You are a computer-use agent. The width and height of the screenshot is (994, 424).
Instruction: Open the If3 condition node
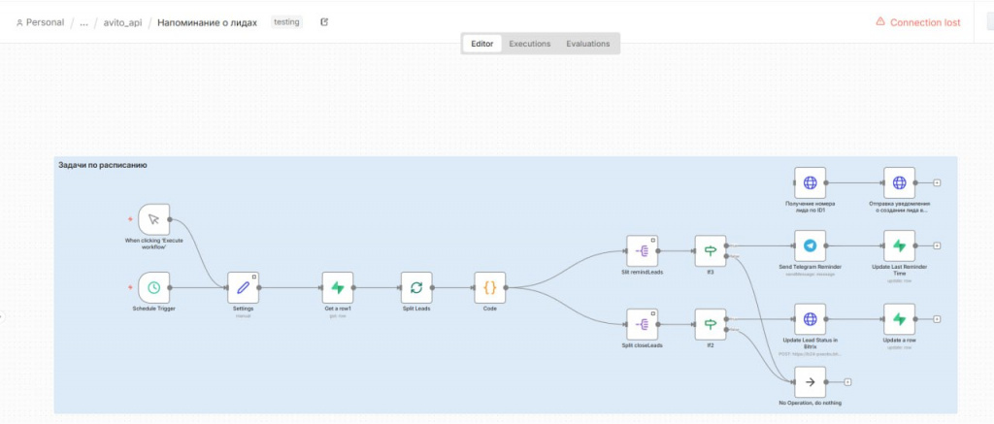click(710, 251)
